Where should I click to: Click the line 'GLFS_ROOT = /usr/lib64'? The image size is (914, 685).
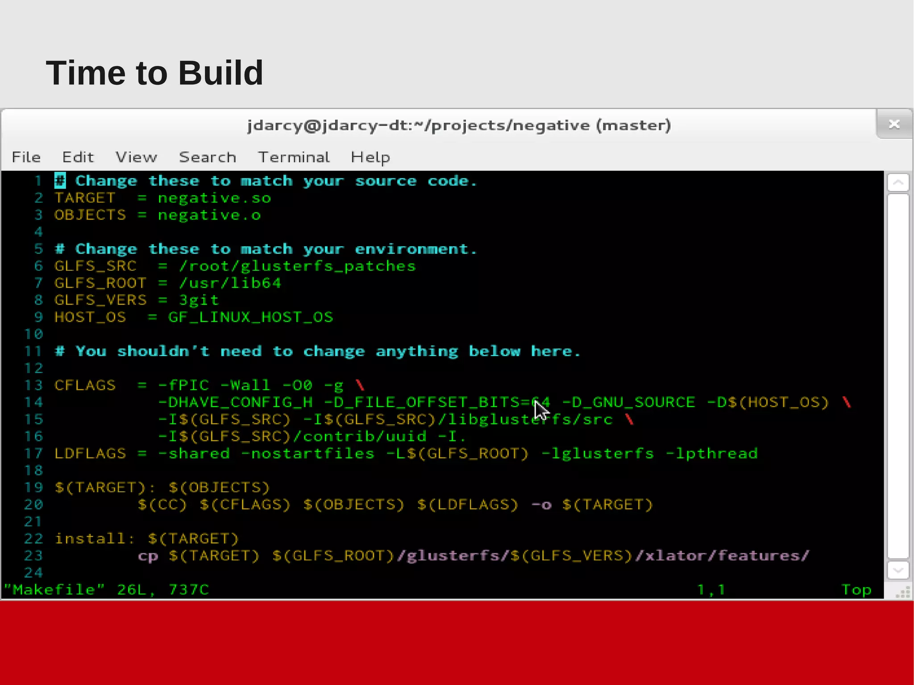coord(168,283)
